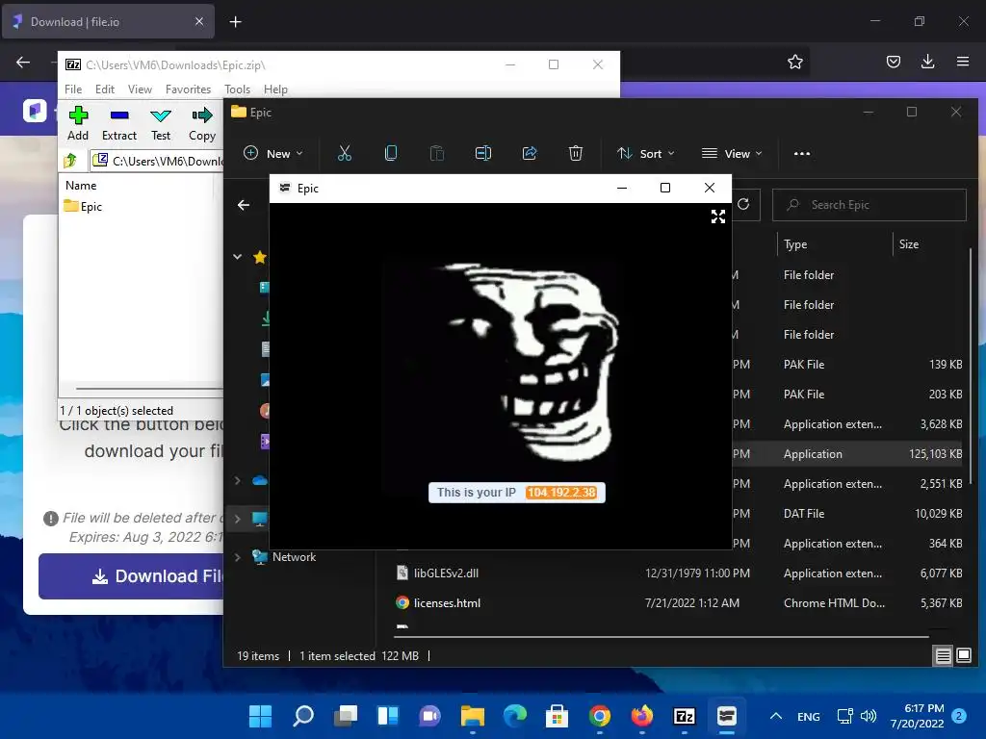Click the IP address 104.192.2.38 label

tap(561, 493)
